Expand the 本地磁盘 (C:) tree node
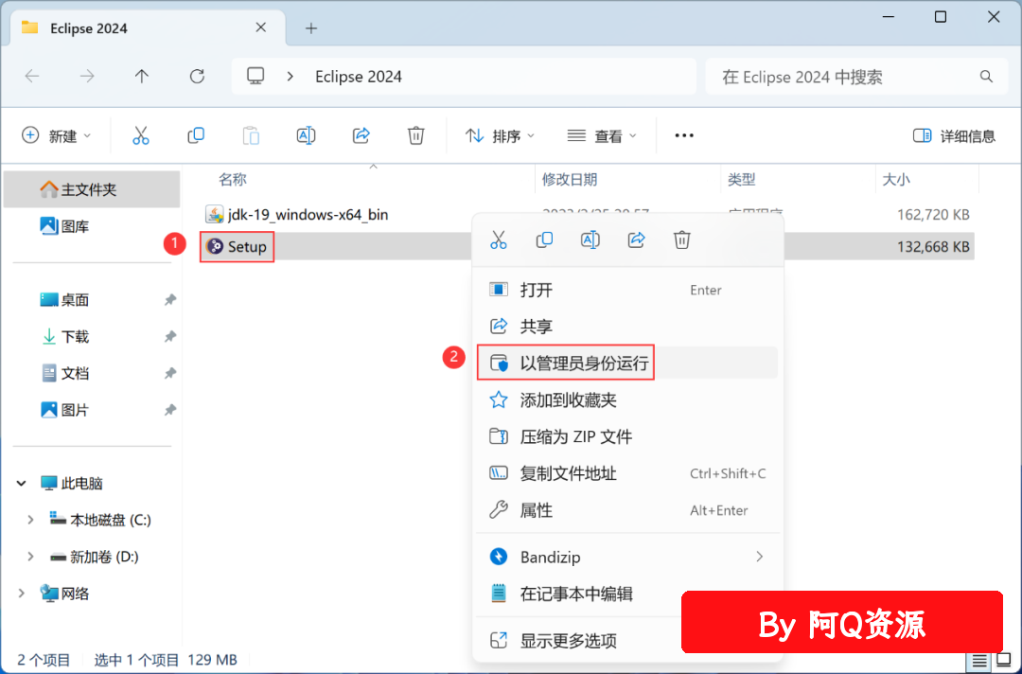The image size is (1022, 674). [x=30, y=520]
